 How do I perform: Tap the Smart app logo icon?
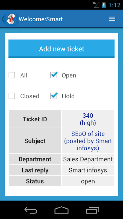[x=11, y=19]
